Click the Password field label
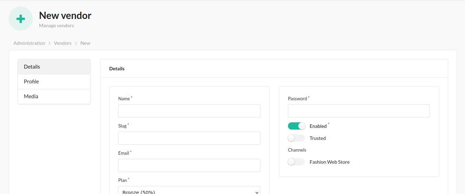The height and width of the screenshot is (194, 465). pos(297,99)
